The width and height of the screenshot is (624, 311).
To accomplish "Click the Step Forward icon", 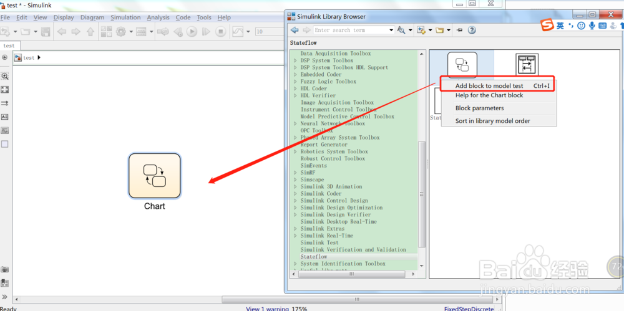I will point(206,31).
